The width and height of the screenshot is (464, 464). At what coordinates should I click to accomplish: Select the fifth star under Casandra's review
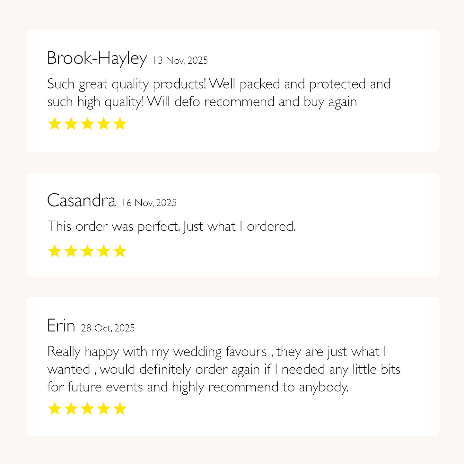120,251
